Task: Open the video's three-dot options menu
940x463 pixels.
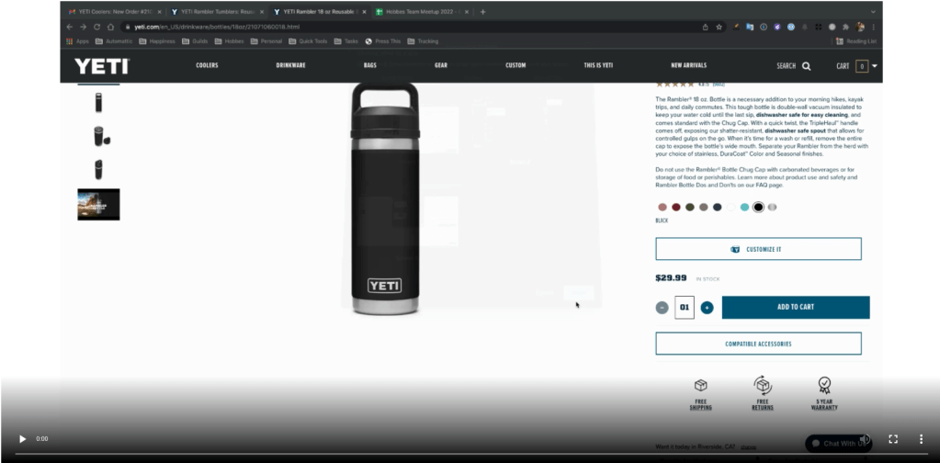Action: point(922,439)
